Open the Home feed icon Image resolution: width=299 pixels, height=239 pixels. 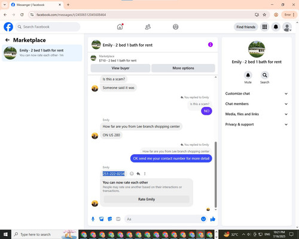[120, 27]
